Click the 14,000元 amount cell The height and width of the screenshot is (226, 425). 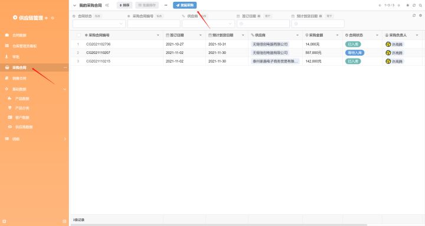(x=322, y=44)
